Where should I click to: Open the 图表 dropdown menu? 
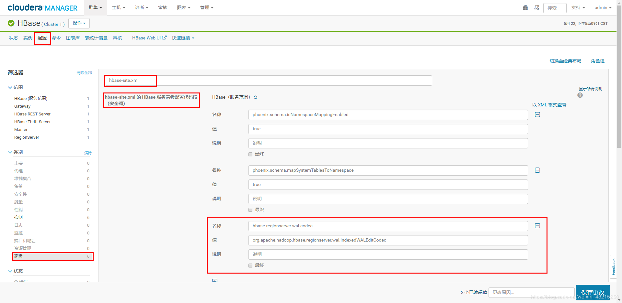coord(184,7)
